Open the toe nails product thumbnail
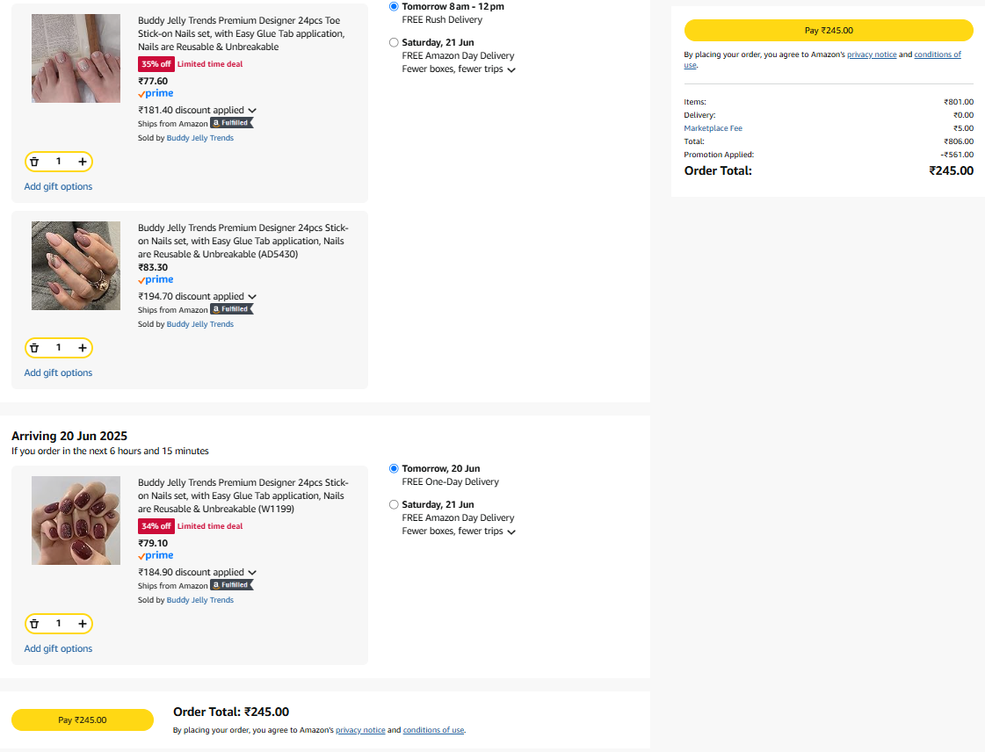 [x=76, y=59]
